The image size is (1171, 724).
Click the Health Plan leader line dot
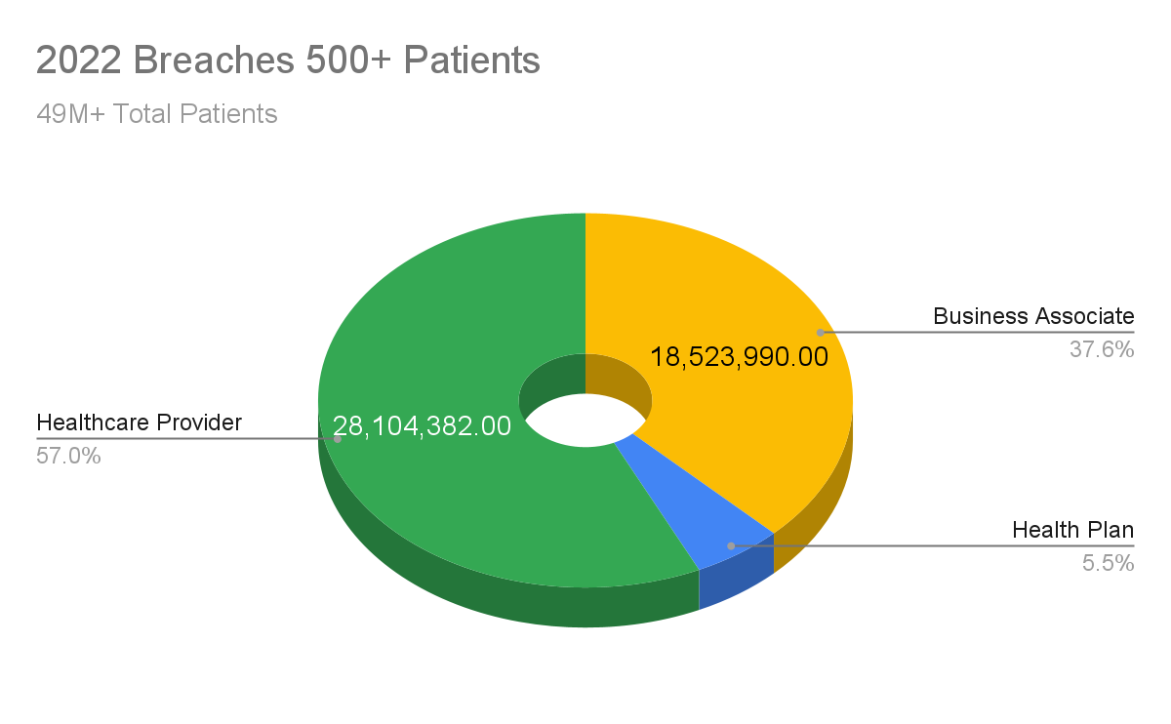pos(731,545)
